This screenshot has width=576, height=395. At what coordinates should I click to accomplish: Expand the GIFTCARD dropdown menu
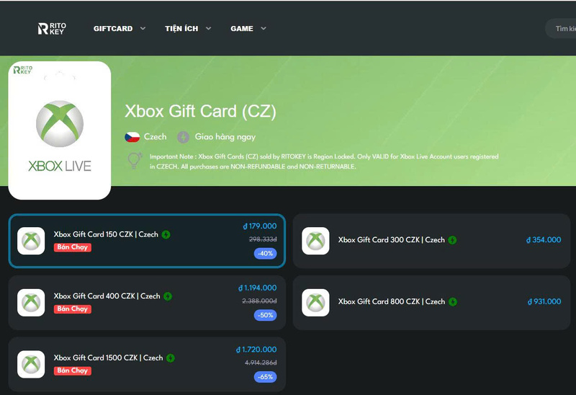pyautogui.click(x=120, y=29)
